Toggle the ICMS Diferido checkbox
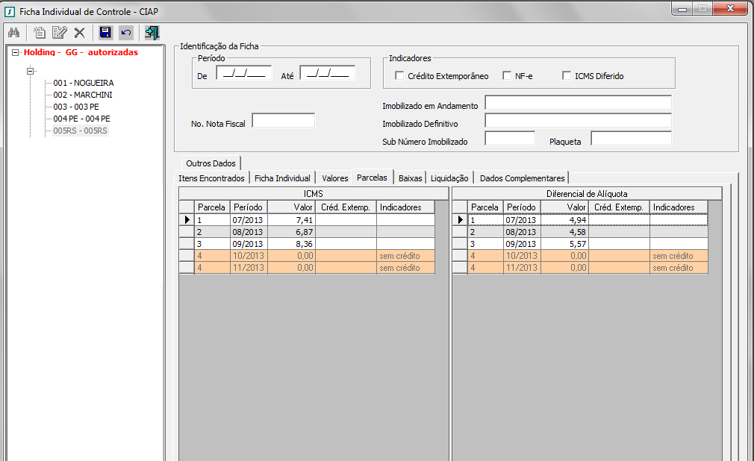This screenshot has width=754, height=461. coord(567,76)
